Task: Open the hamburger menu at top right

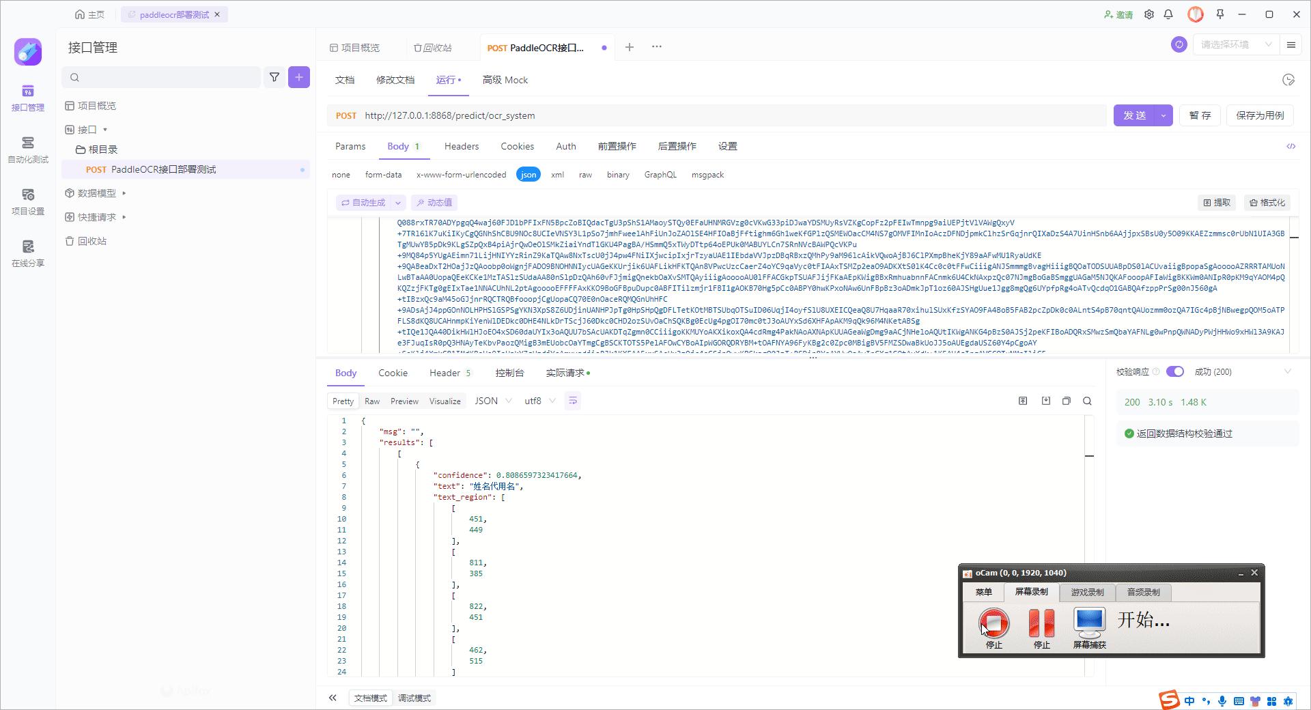Action: 1291,44
